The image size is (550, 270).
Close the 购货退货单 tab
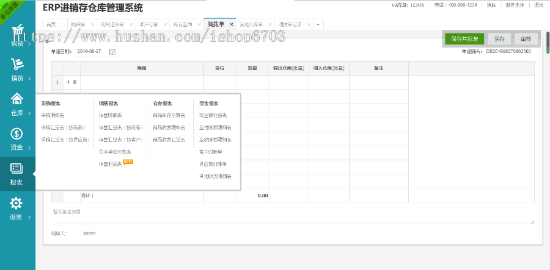pos(131,24)
